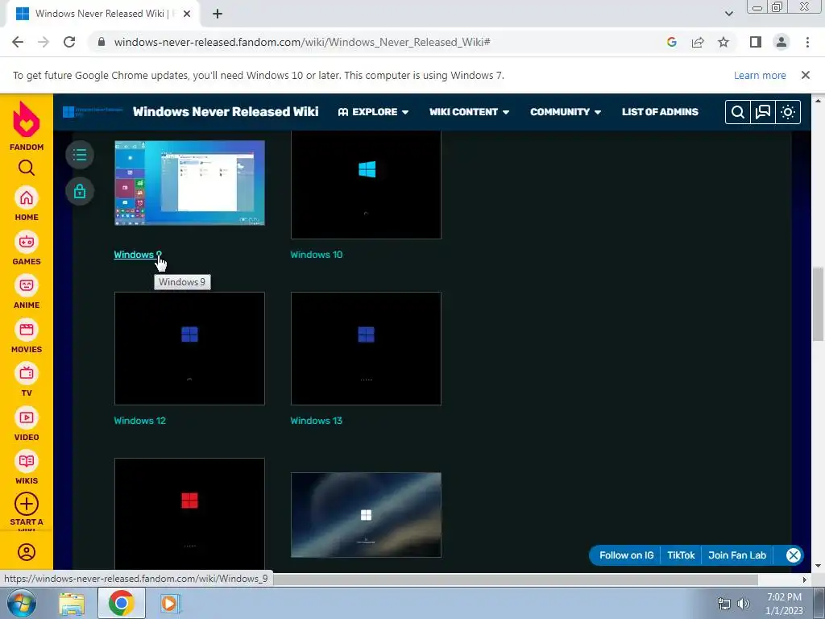Click the page lock icon
The image size is (825, 619).
(80, 190)
